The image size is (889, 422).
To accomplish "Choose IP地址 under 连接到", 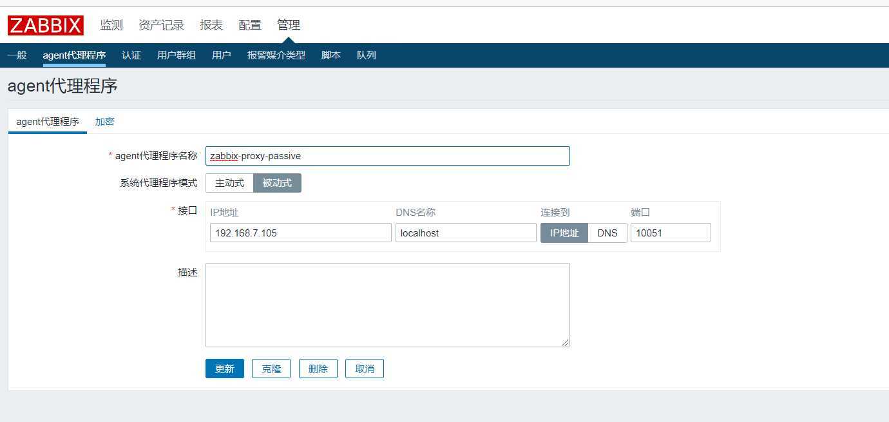I will [564, 233].
